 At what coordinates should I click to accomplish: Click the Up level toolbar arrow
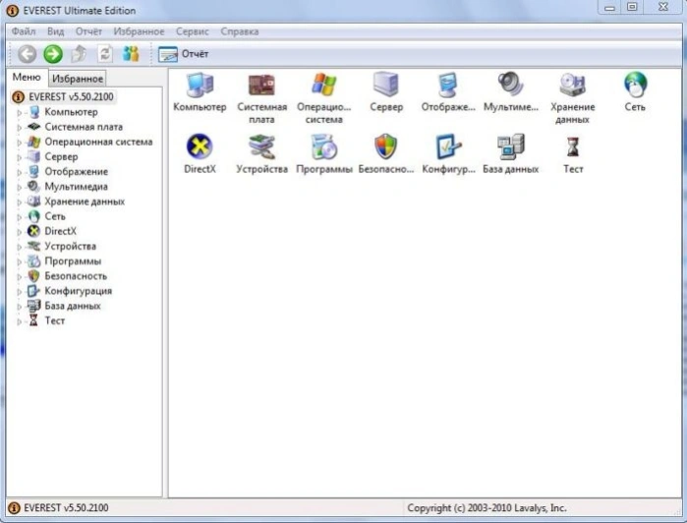tap(79, 54)
